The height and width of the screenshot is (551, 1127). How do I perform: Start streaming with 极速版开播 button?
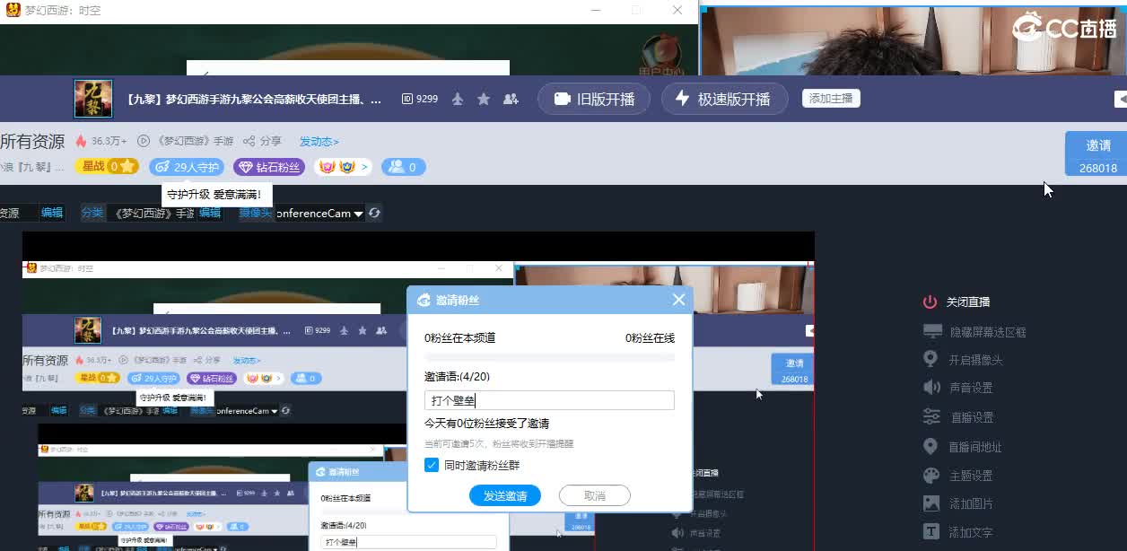(x=724, y=99)
